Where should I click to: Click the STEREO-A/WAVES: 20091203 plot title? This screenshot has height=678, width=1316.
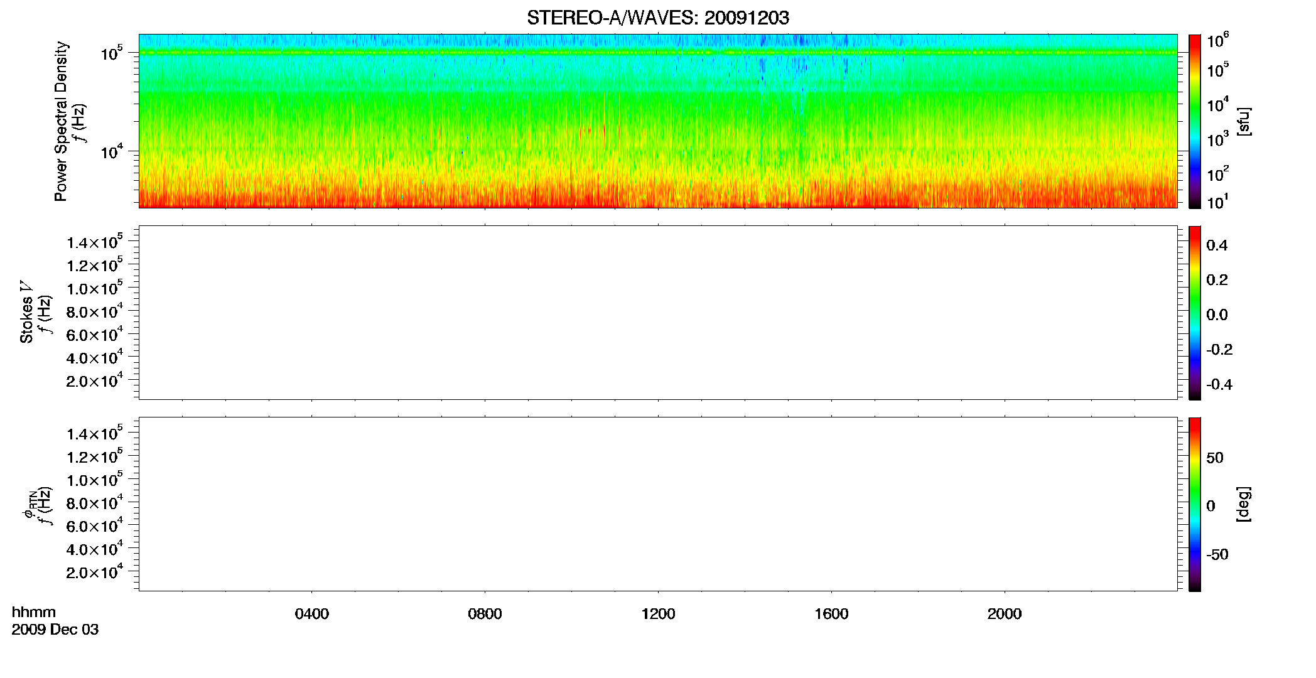657,18
